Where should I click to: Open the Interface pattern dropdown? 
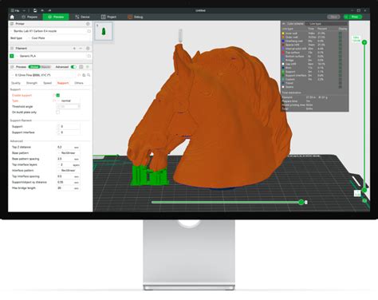point(69,171)
